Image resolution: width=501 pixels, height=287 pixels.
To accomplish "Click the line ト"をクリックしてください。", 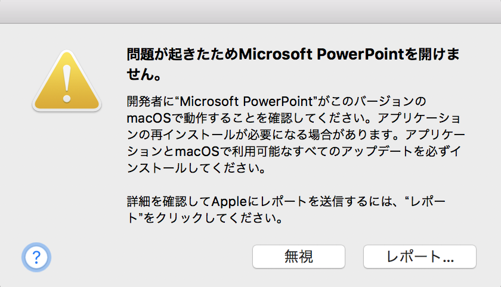I will coord(204,219).
